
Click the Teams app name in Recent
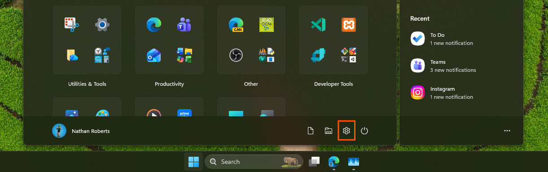click(x=438, y=62)
